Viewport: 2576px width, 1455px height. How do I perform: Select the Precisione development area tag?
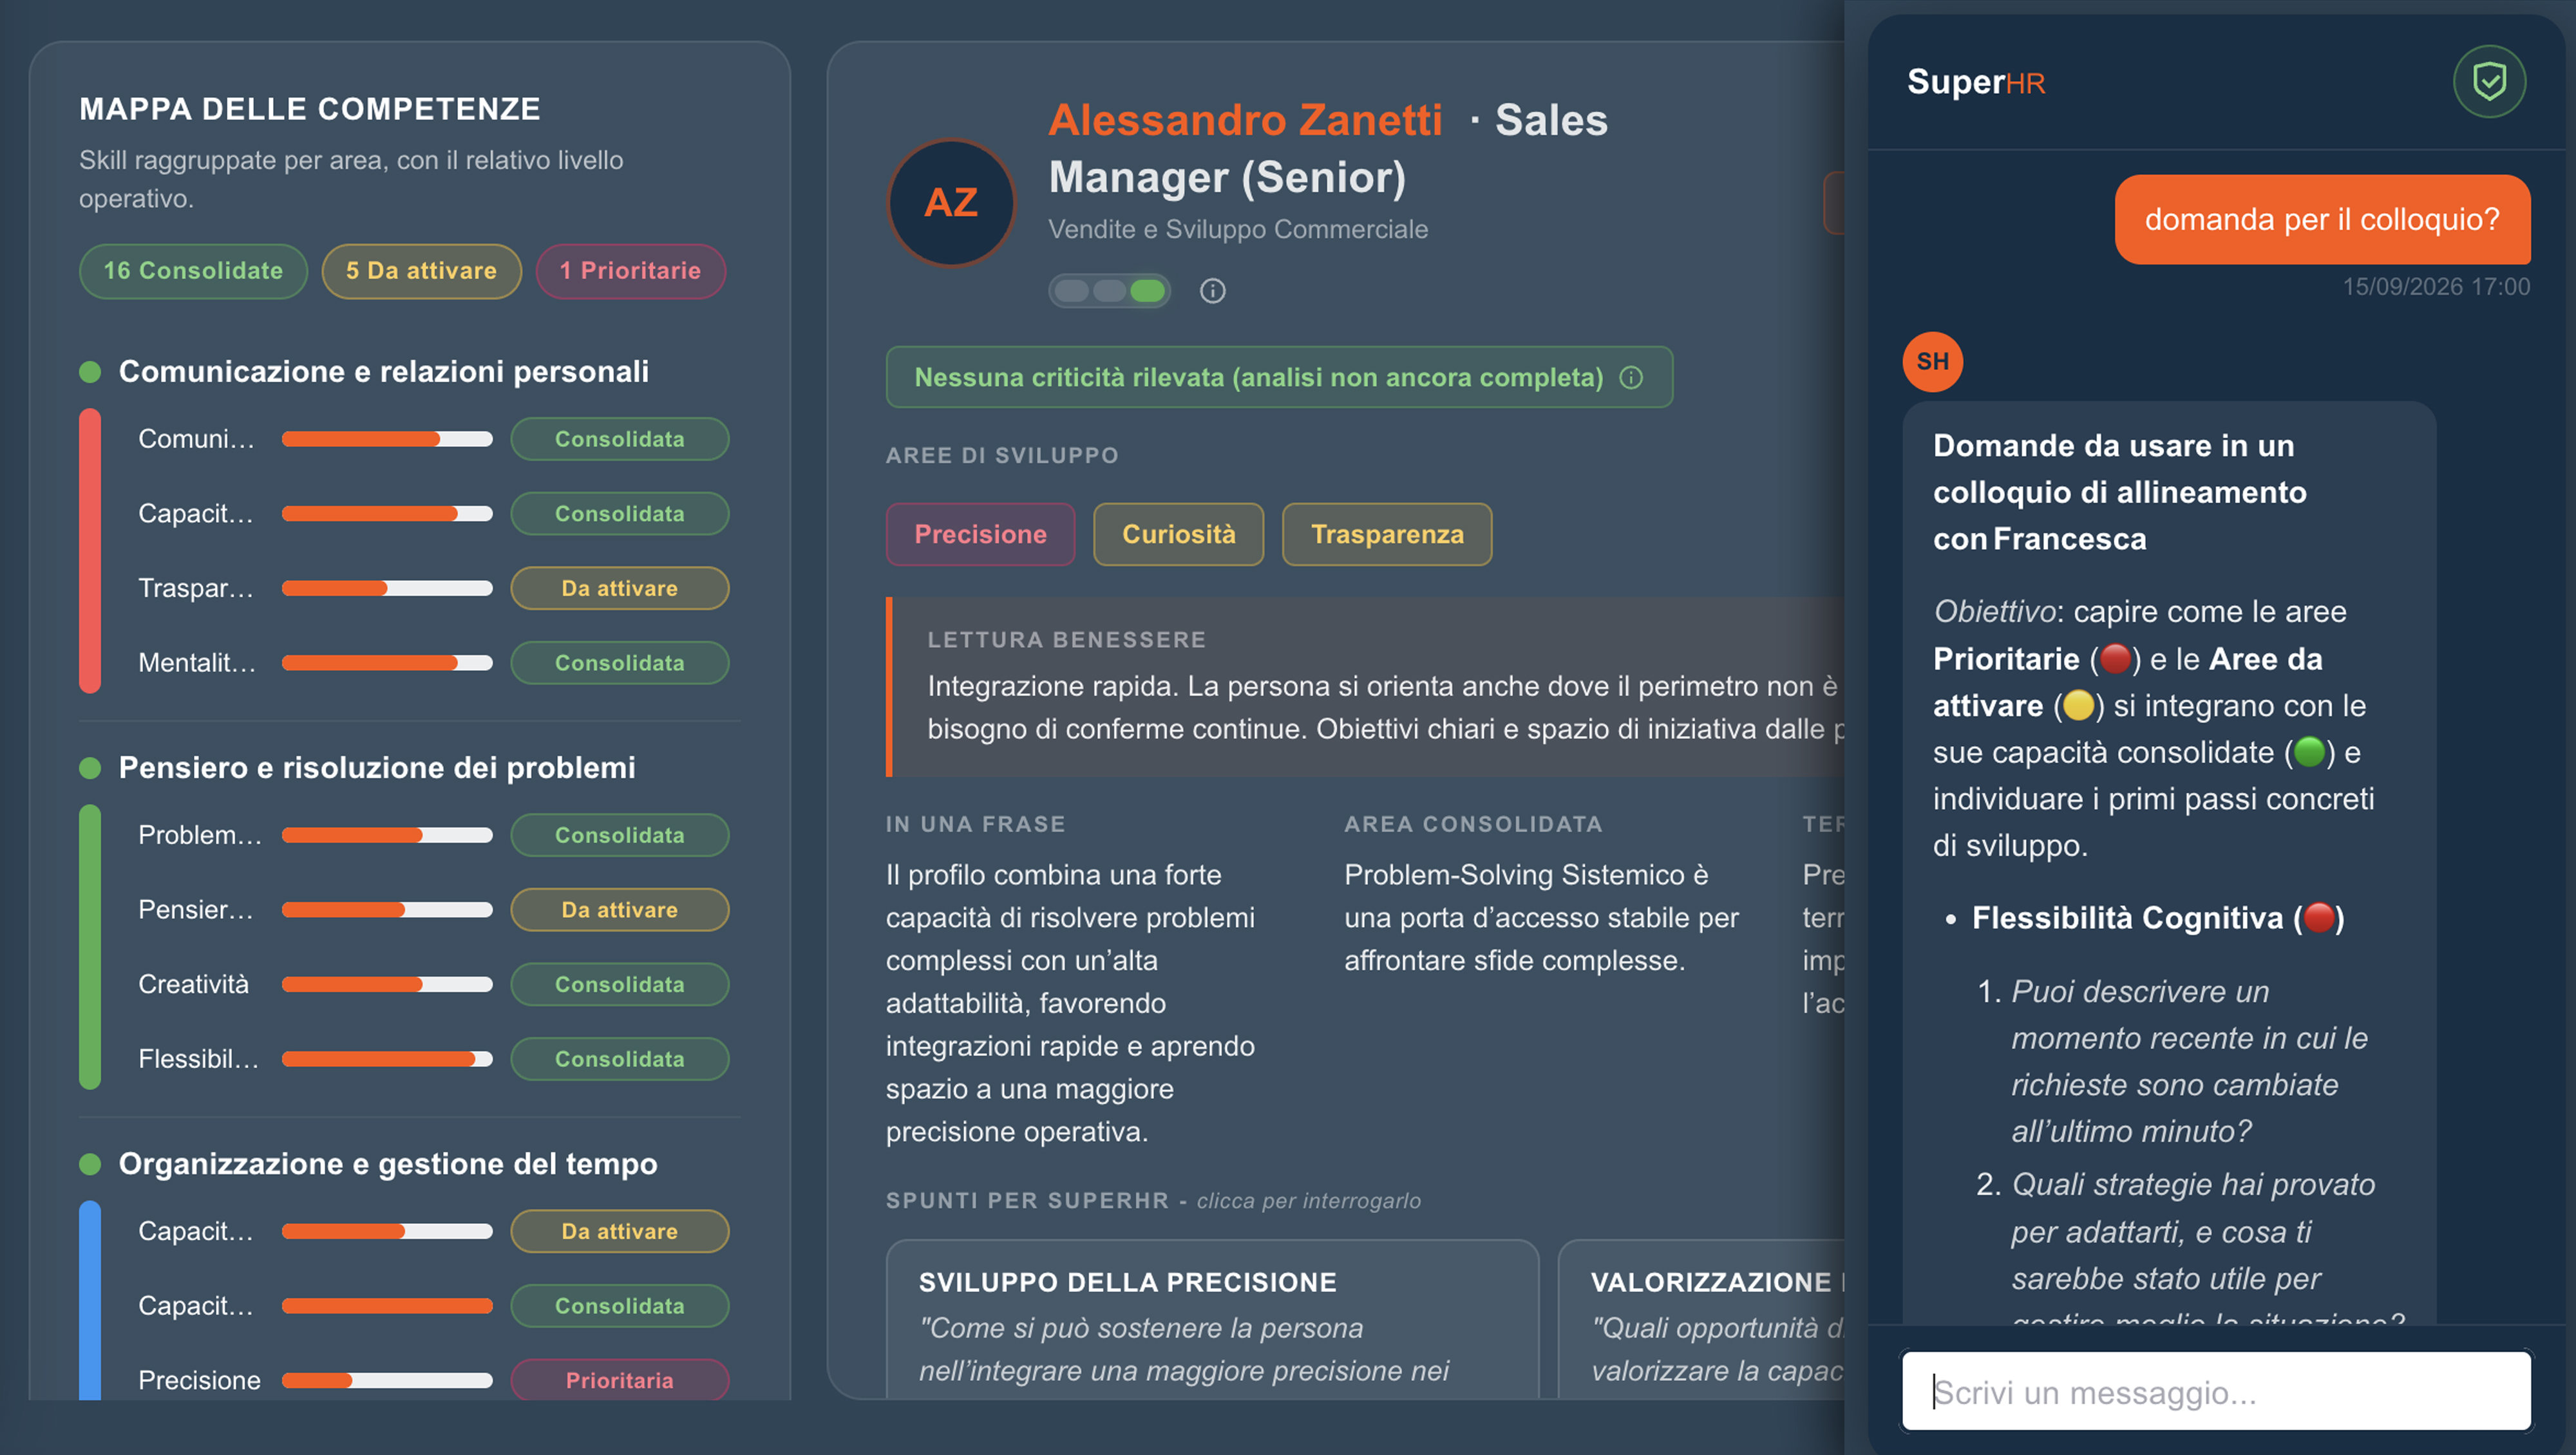(980, 534)
